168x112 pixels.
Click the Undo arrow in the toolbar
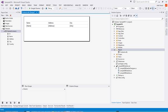(x=22, y=8)
